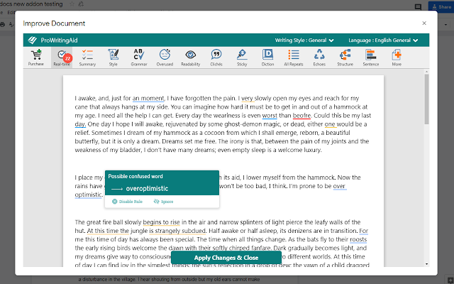
Task: Open the More reports menu
Action: (397, 58)
